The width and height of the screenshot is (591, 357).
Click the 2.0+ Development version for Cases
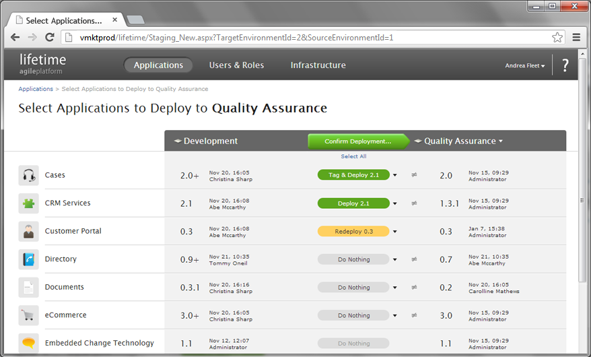click(x=190, y=176)
